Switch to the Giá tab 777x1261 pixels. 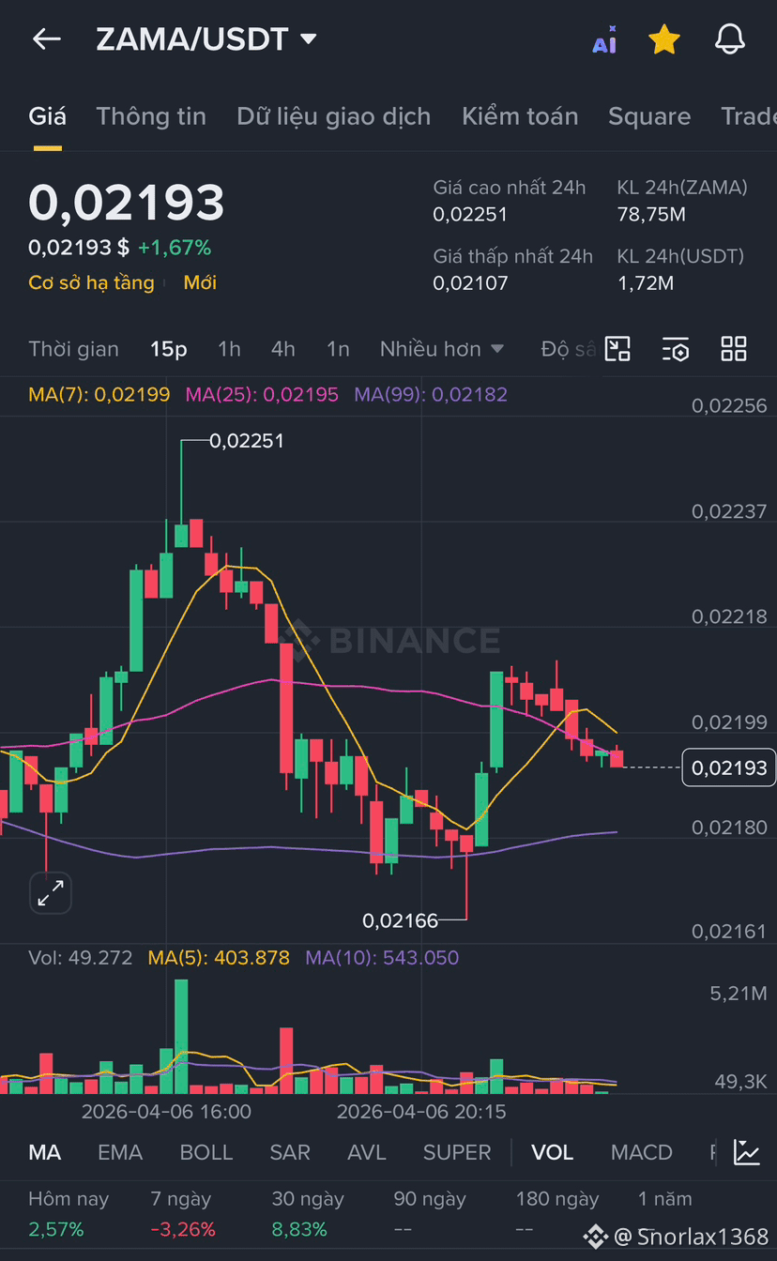pyautogui.click(x=47, y=116)
